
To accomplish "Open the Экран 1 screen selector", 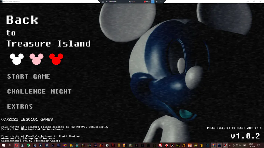I will pos(132,2).
